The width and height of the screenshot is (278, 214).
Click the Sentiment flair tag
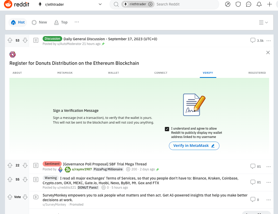52,164
